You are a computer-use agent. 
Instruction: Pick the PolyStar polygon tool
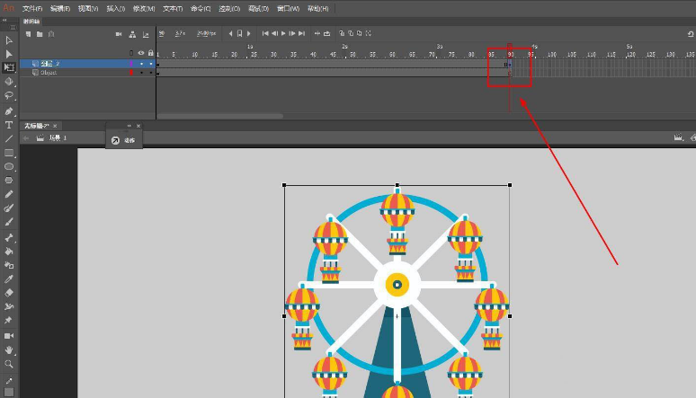(x=9, y=181)
